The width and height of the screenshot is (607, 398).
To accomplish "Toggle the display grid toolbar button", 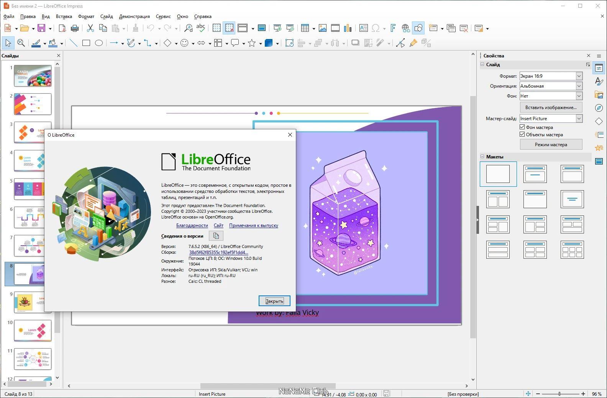I will [217, 28].
